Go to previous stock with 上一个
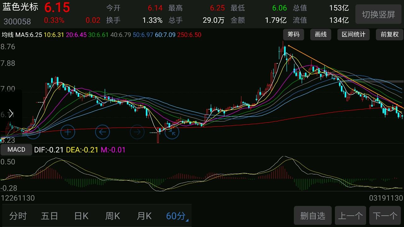Screen dimensions: 404x227 point(350,216)
